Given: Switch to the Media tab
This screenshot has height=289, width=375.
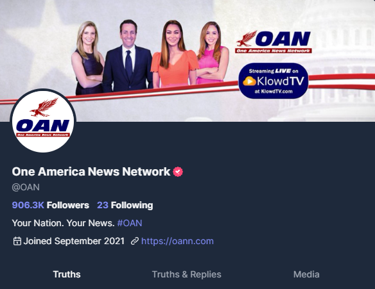Looking at the screenshot, I should click(306, 274).
